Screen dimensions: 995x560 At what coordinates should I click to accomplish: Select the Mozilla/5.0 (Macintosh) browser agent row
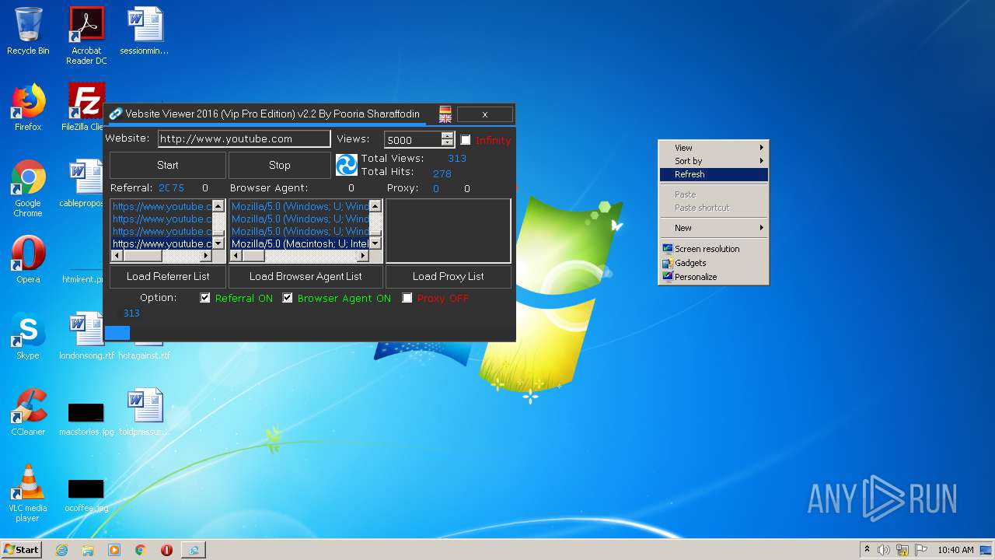pos(300,243)
